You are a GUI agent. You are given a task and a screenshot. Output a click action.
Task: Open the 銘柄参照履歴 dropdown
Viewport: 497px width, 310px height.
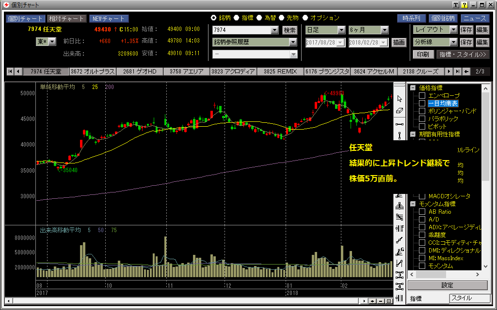(x=293, y=42)
